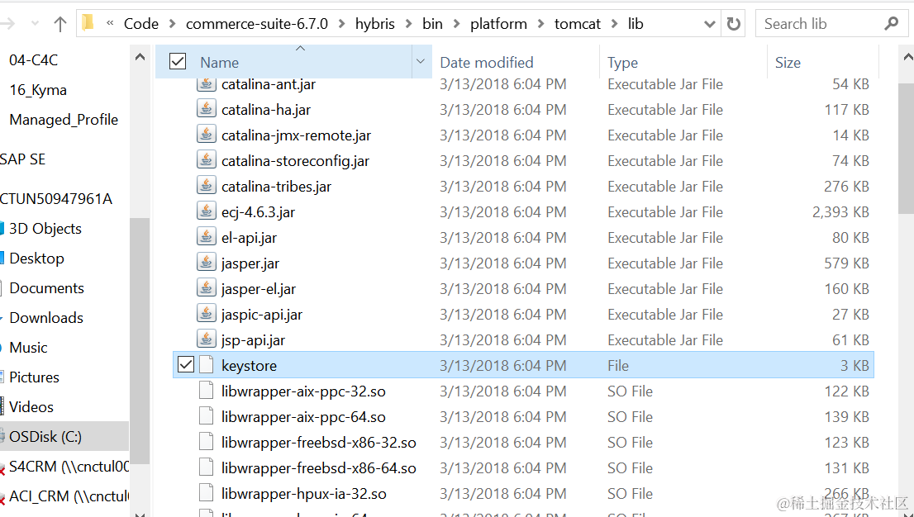Viewport: 914px width, 517px height.
Task: Go up one folder level arrow
Action: (60, 24)
